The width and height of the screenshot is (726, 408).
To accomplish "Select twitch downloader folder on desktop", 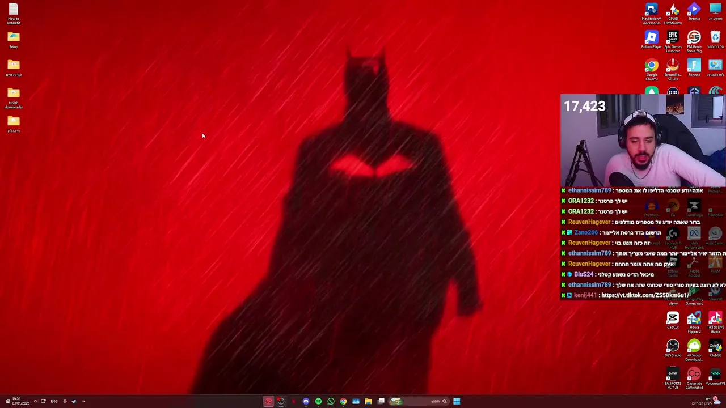I will pyautogui.click(x=14, y=98).
